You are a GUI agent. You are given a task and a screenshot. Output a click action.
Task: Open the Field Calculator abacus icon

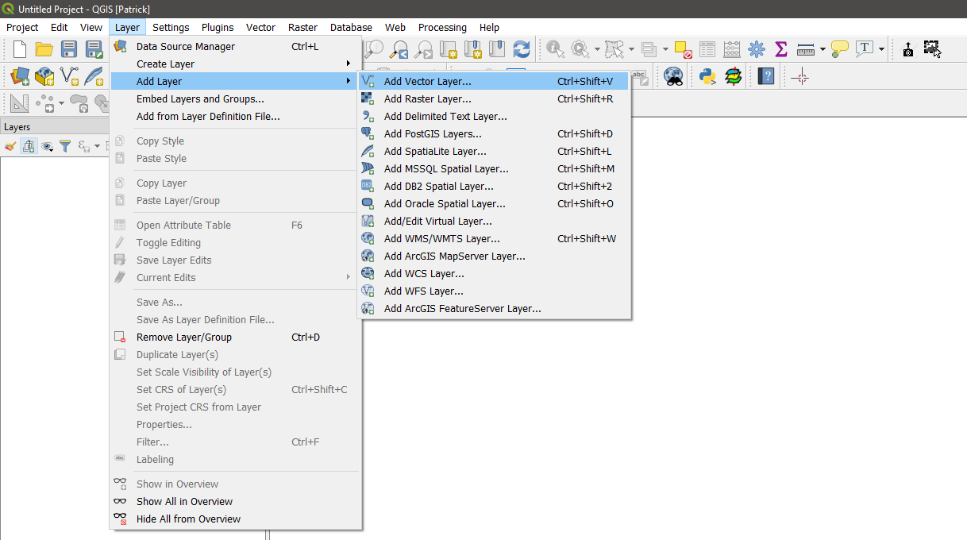732,49
